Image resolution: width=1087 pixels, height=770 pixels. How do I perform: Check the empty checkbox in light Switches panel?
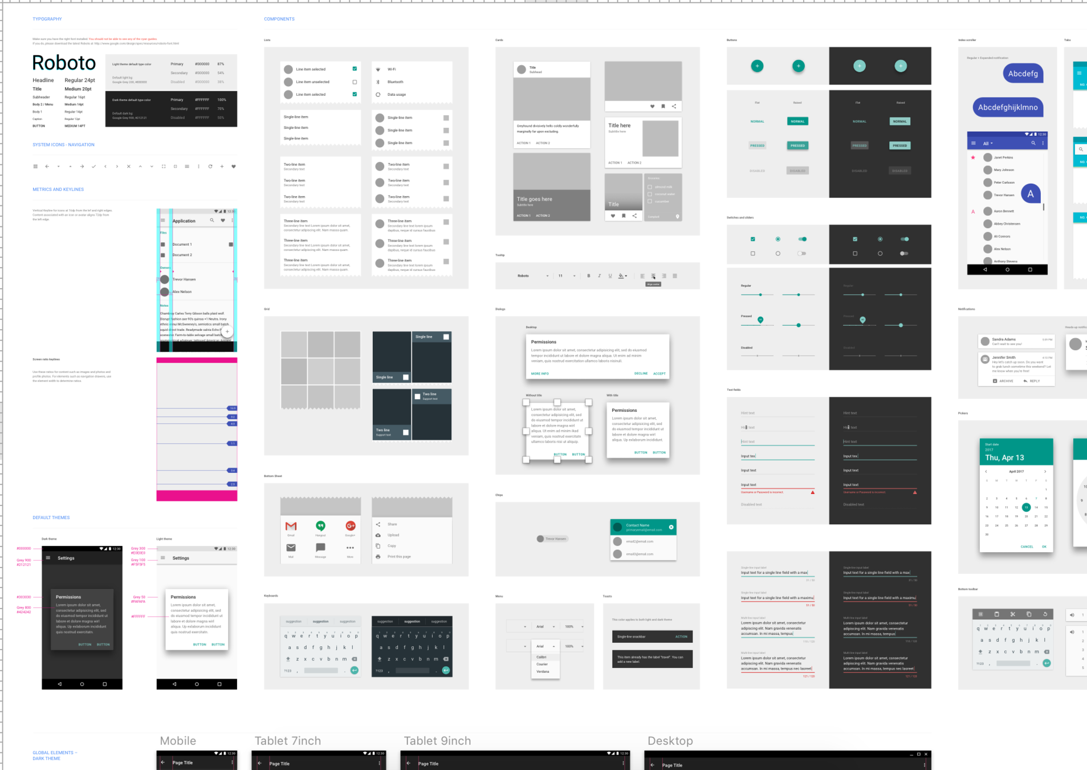point(752,253)
